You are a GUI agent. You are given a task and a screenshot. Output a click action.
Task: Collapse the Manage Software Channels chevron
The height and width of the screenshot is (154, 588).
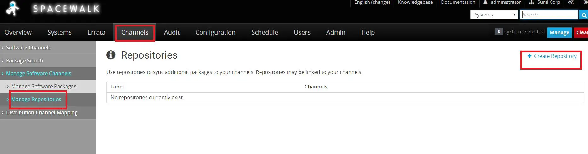click(x=3, y=74)
